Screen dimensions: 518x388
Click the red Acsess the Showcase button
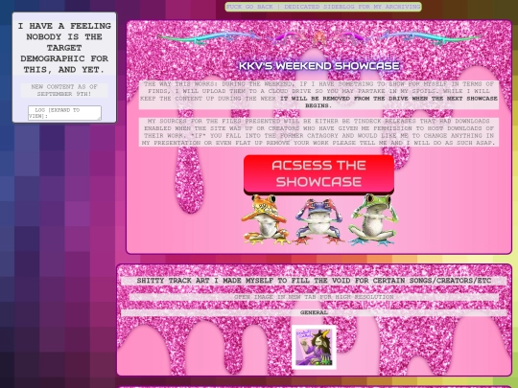pyautogui.click(x=318, y=174)
